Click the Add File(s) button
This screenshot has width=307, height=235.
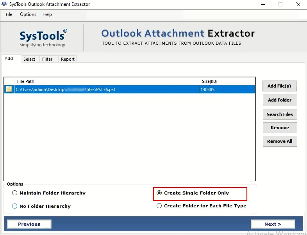(279, 86)
